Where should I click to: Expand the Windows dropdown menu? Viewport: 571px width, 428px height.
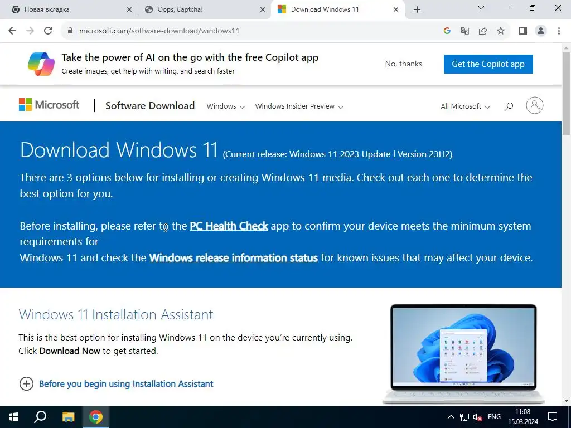click(225, 106)
